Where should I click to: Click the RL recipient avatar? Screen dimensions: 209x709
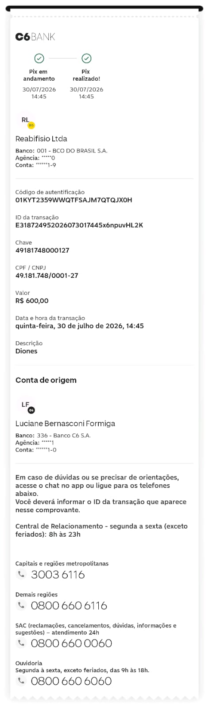tap(26, 121)
